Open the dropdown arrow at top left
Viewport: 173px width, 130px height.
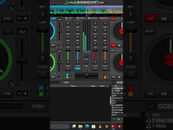[x=54, y=3]
